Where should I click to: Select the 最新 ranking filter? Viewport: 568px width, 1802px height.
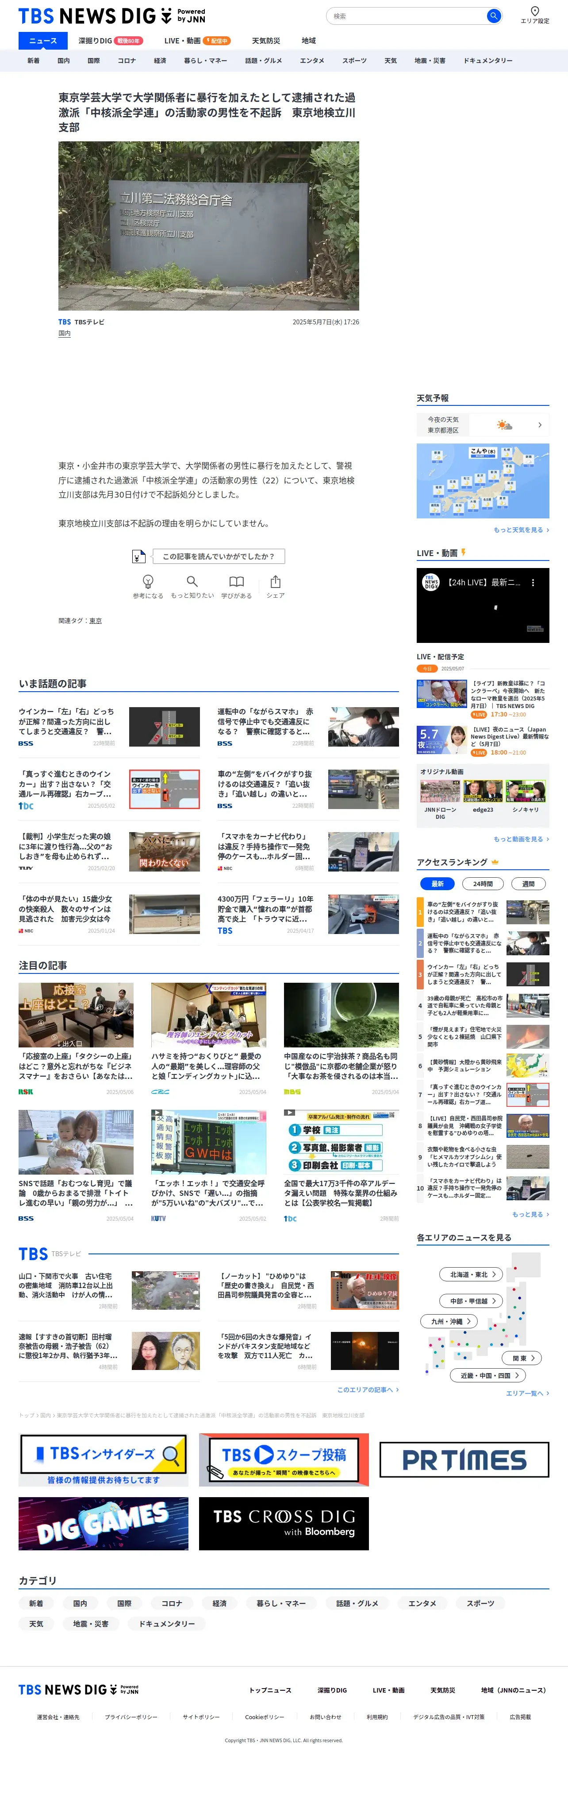click(438, 884)
